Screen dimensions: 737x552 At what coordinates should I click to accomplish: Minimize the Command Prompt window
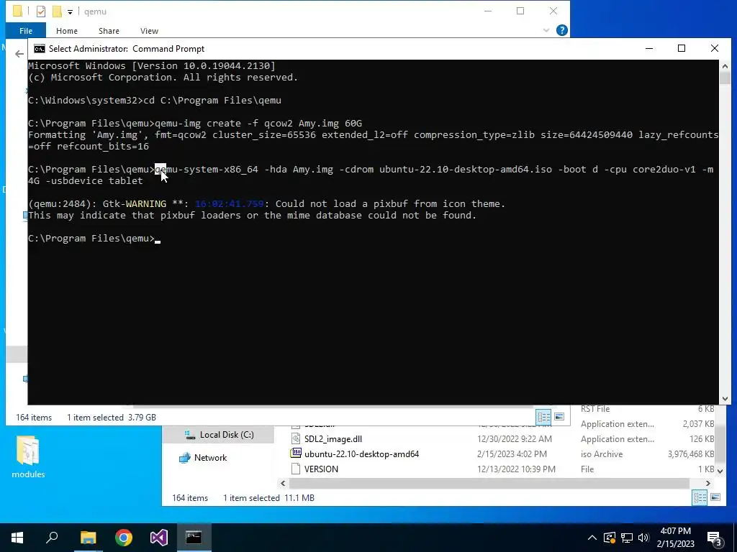649,48
